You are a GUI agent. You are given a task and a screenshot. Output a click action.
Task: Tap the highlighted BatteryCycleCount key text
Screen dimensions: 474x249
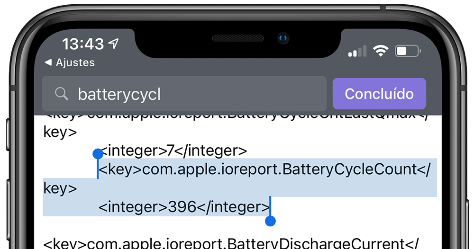coord(264,169)
